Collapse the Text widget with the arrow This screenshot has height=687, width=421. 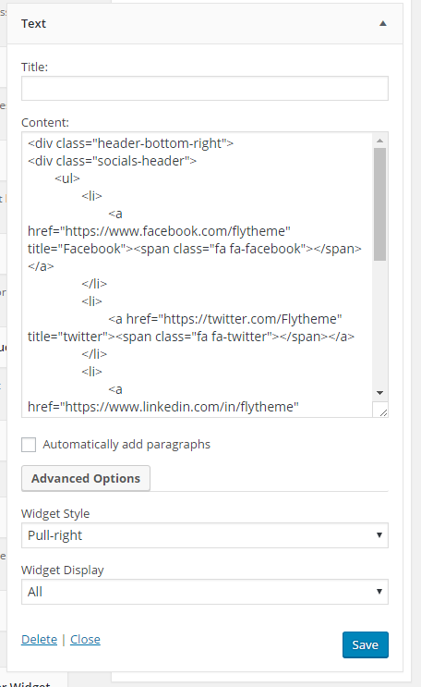383,24
